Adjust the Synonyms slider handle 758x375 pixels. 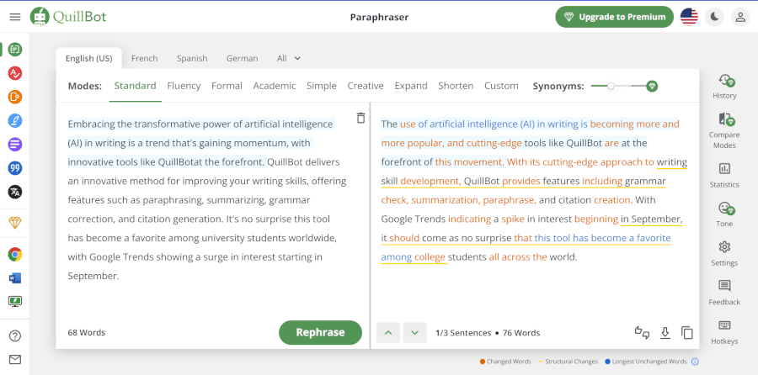coord(611,87)
